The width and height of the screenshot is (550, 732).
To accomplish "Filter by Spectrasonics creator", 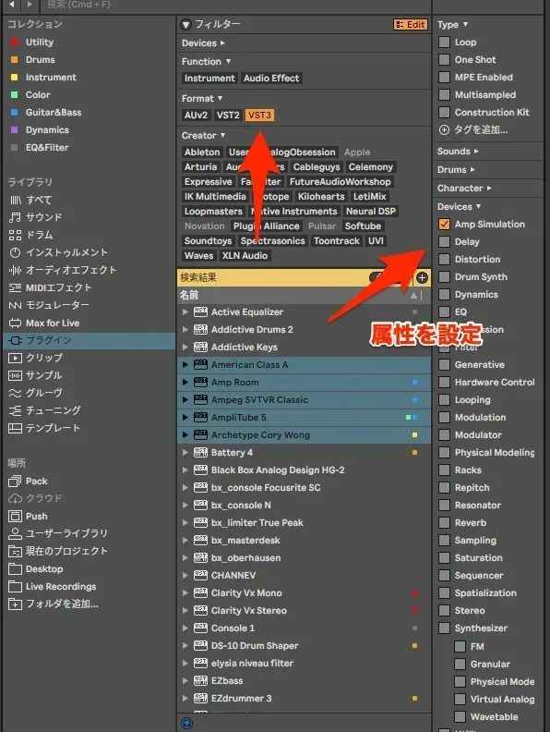I will 272,241.
